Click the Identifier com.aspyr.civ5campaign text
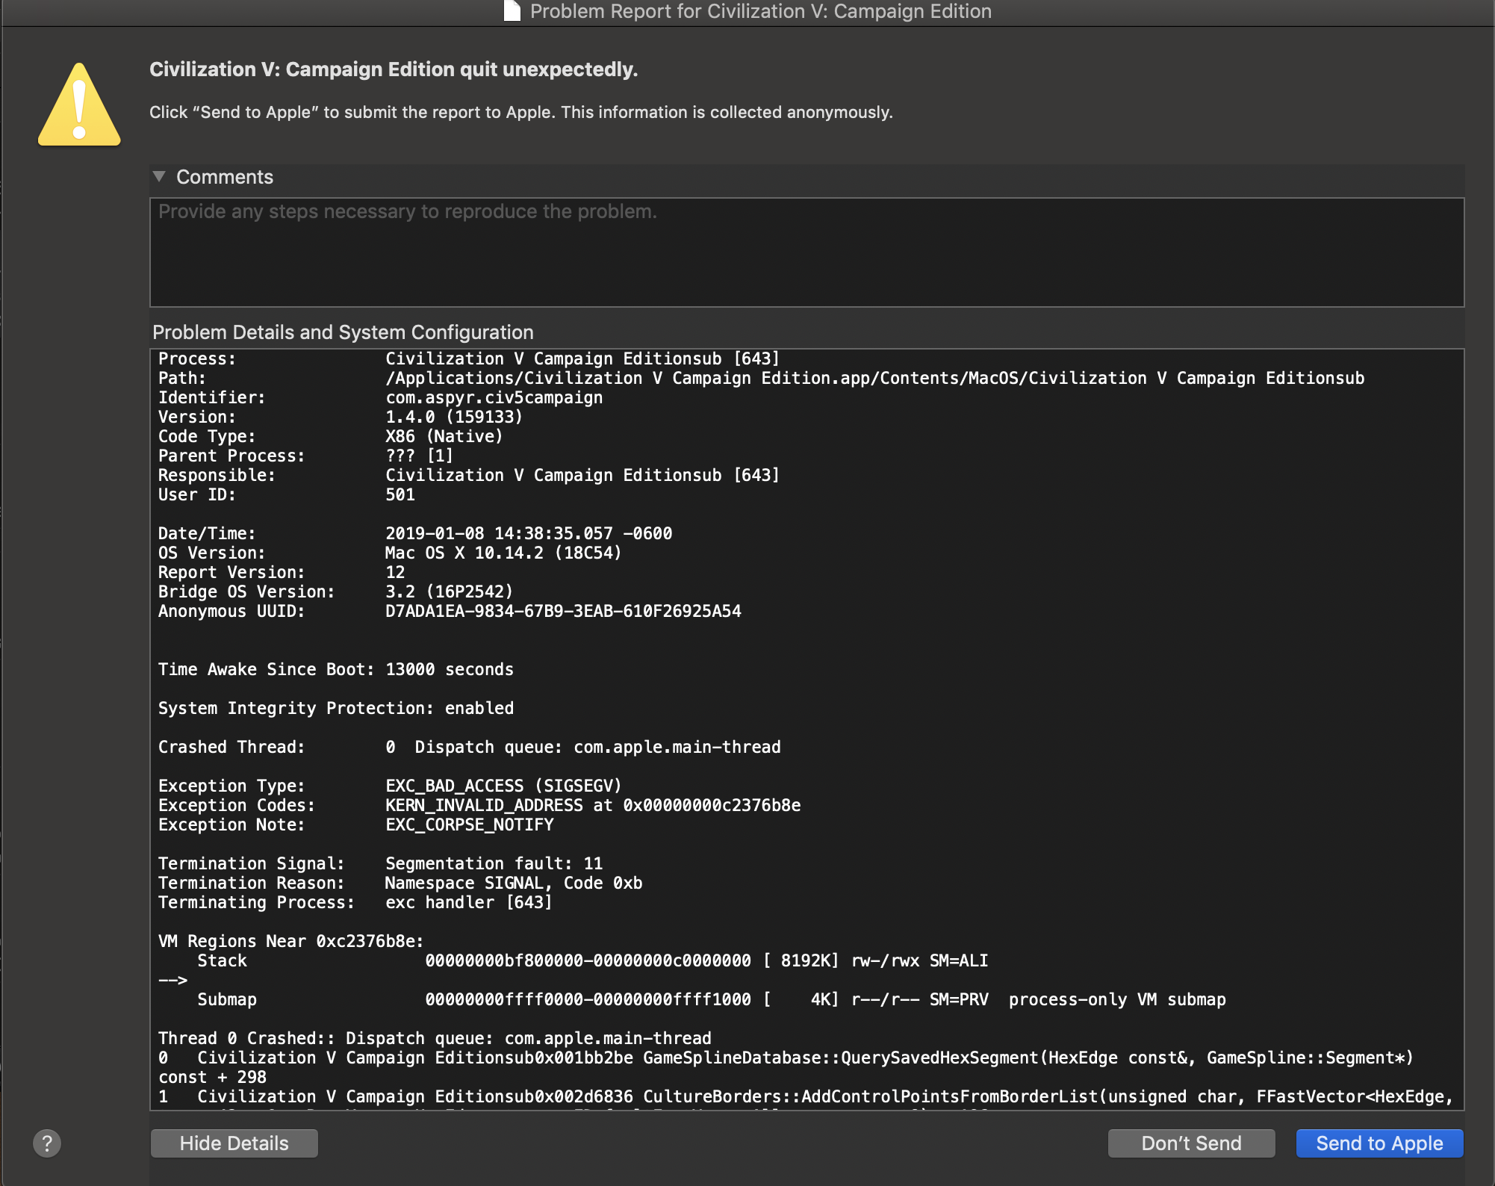The image size is (1495, 1186). (494, 397)
